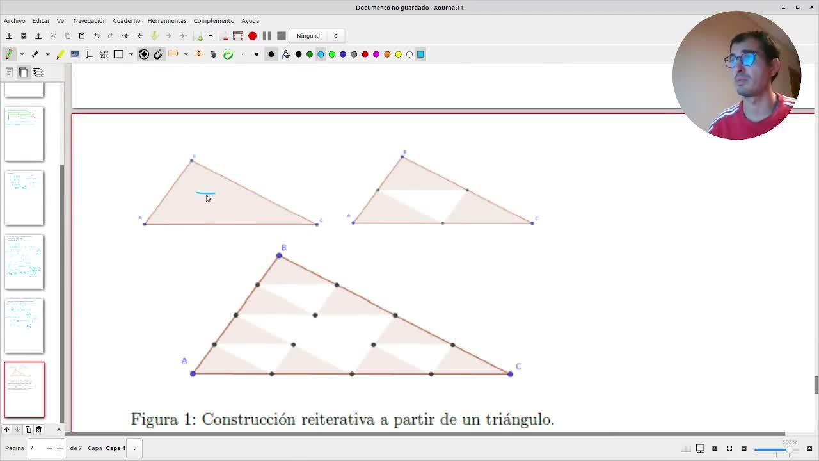Open the Archivo menu
The image size is (819, 461).
coord(15,20)
